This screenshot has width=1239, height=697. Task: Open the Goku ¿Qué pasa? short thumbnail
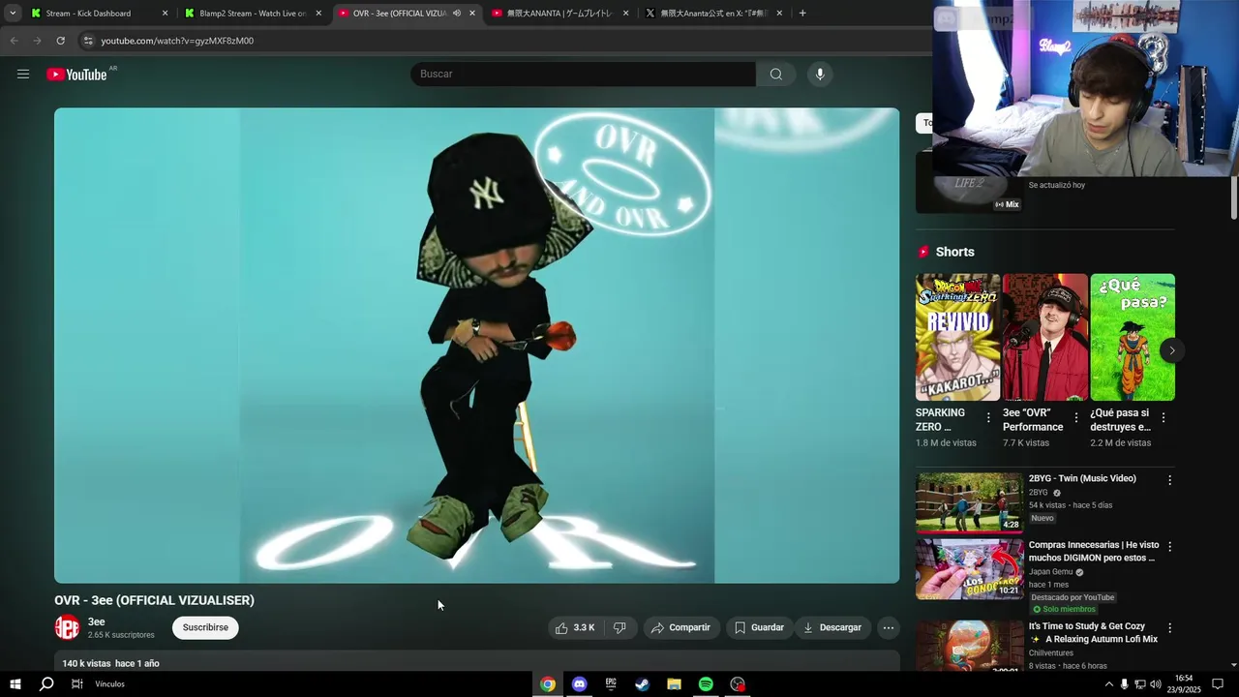(1133, 337)
